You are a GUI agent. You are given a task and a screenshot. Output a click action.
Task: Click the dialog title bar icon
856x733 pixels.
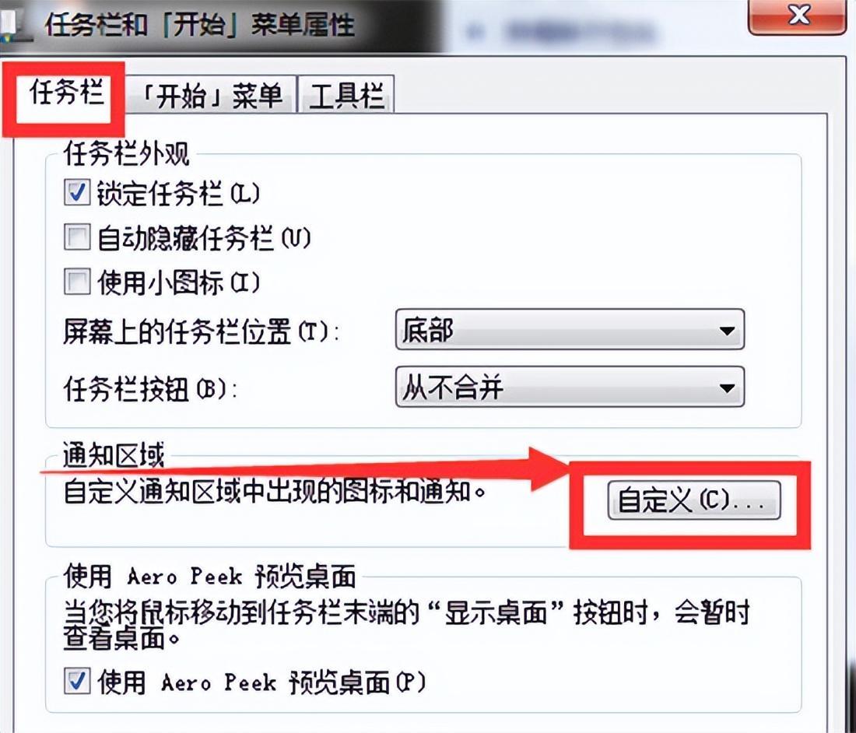pyautogui.click(x=12, y=25)
